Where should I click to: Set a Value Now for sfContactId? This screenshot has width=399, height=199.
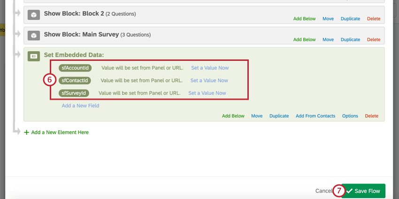pos(209,81)
